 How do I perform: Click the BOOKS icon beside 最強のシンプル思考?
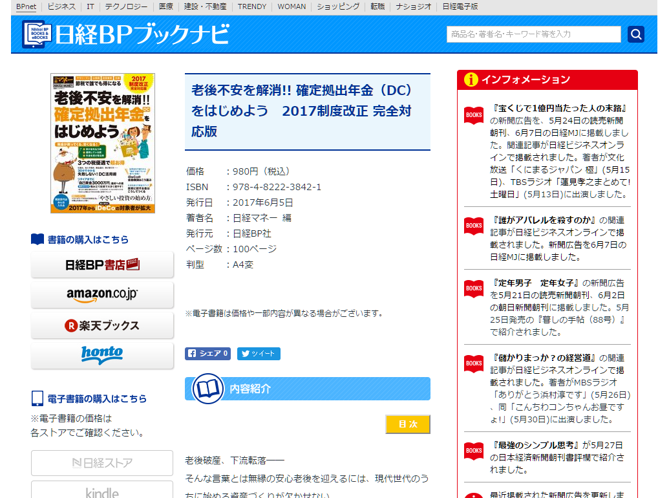coord(474,451)
